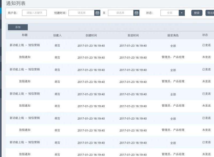Click the 创建人 column header
214x157 pixels.
pos(57,35)
